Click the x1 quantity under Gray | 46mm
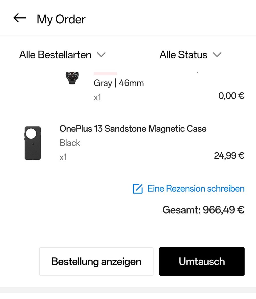Image resolution: width=256 pixels, height=299 pixels. point(97,97)
